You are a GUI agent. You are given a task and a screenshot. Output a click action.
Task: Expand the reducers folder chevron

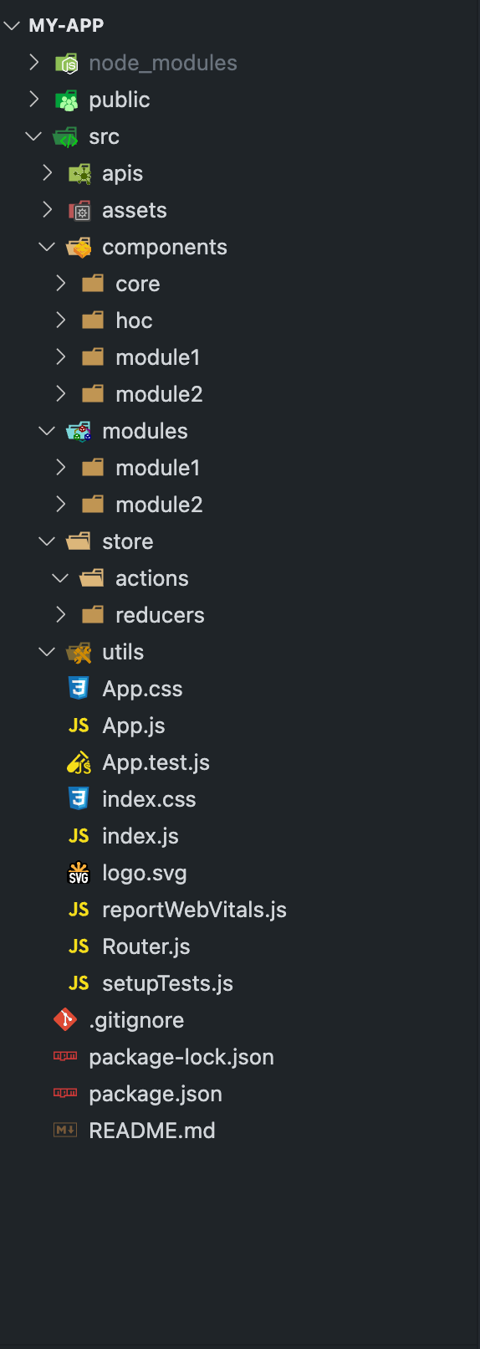coord(61,615)
